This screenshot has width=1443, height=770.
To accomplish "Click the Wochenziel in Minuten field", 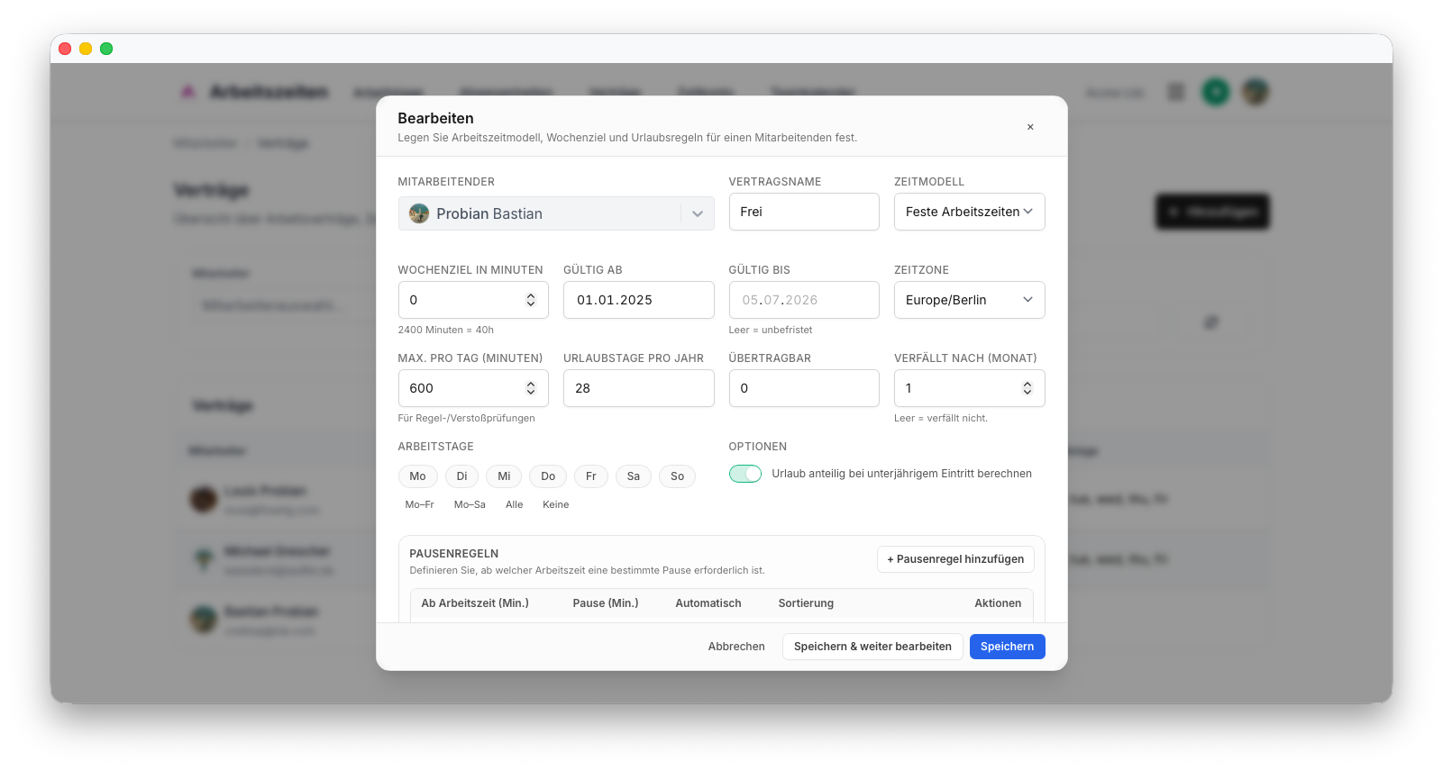I will coord(473,300).
